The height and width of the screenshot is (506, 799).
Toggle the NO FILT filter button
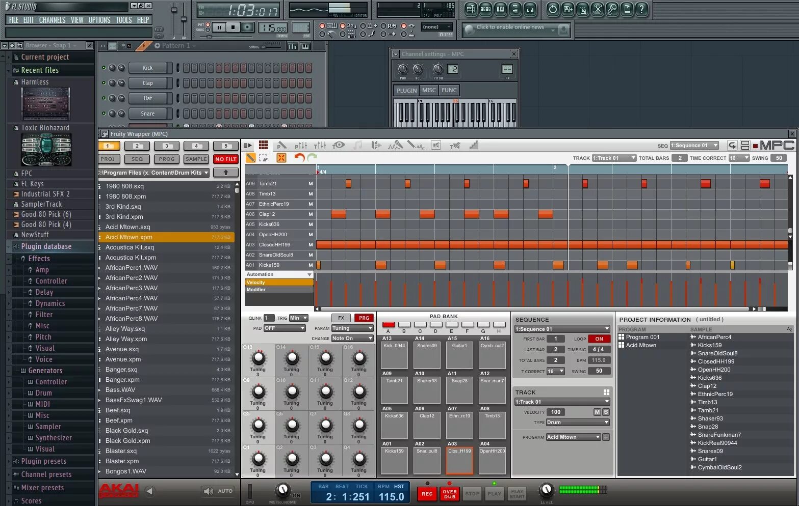point(226,159)
